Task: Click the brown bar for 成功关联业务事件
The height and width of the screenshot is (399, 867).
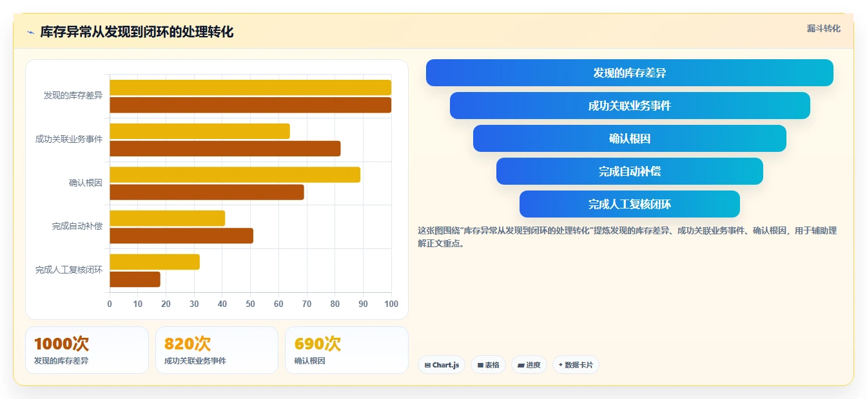Action: tap(225, 149)
